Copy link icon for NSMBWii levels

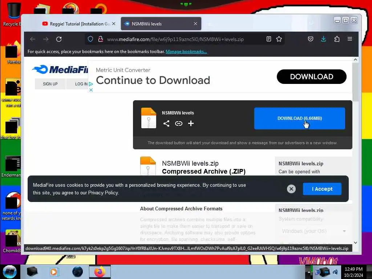point(179,124)
